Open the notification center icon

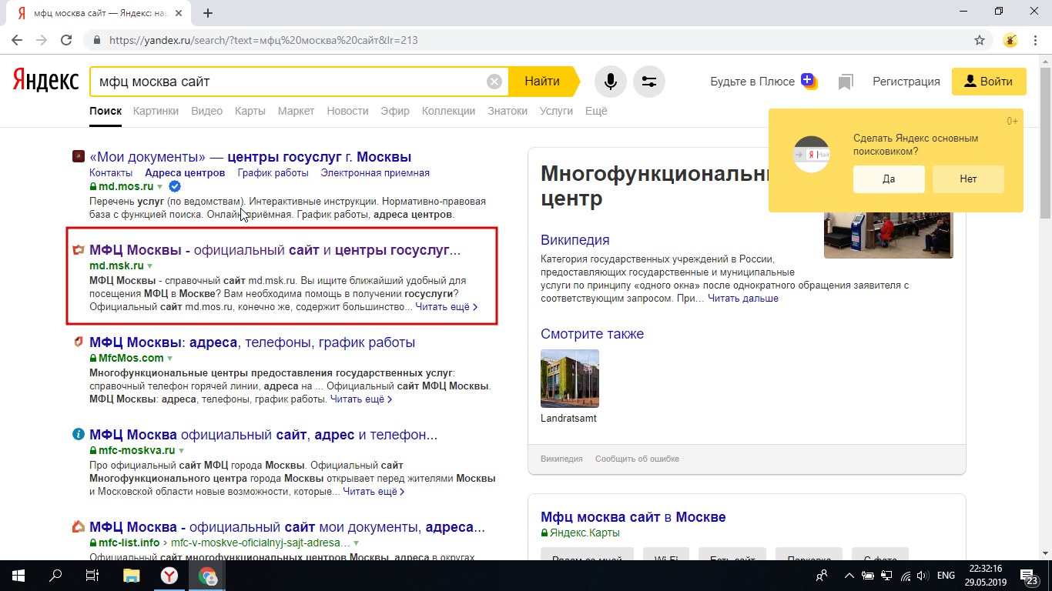point(1029,576)
